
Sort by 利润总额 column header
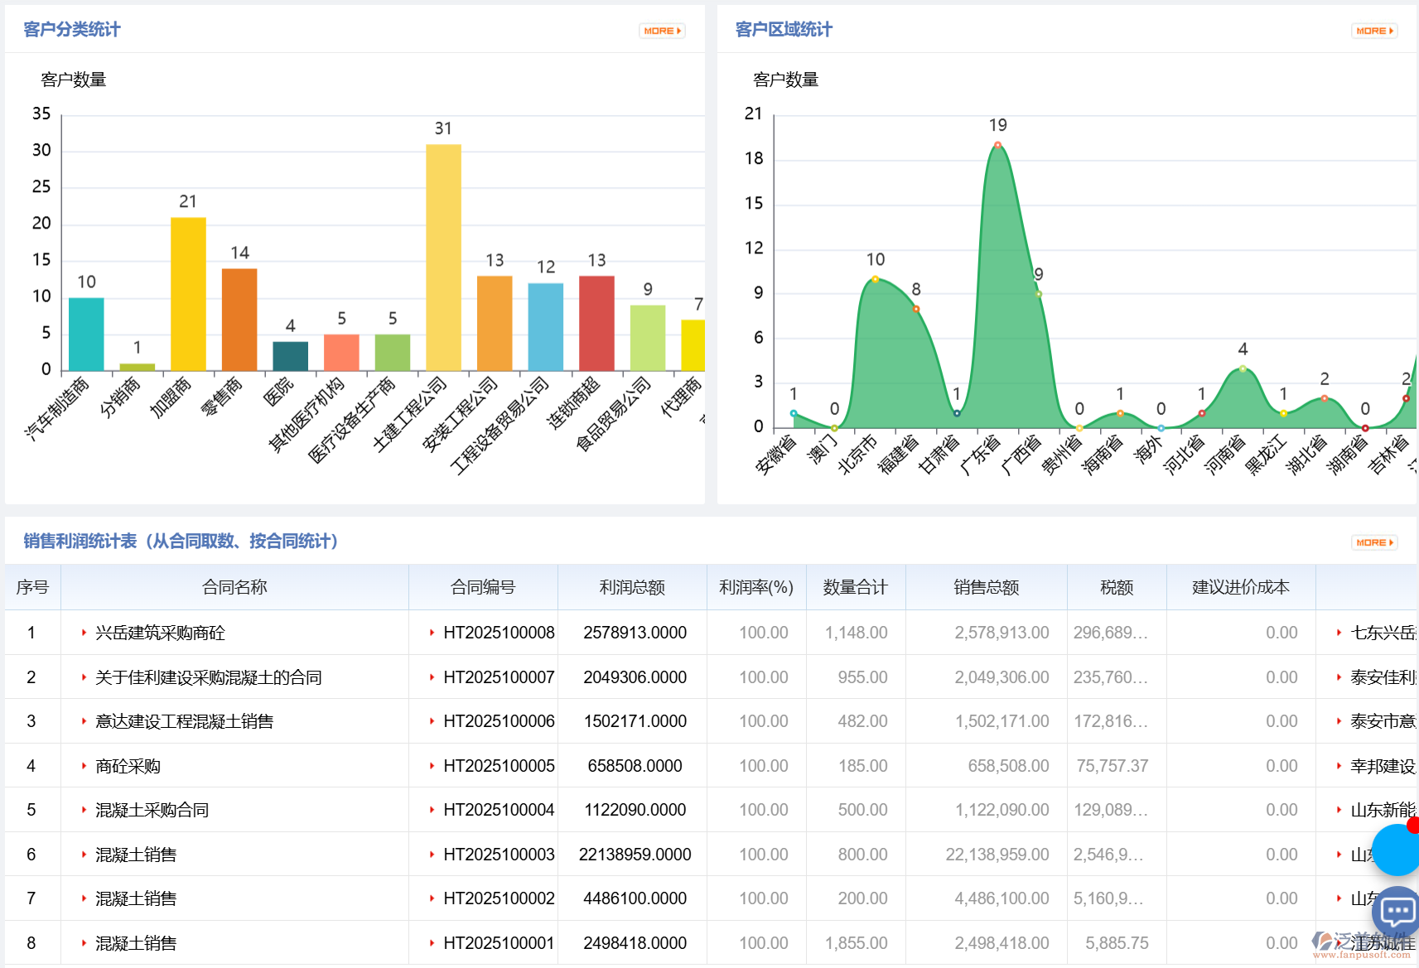[x=632, y=587]
